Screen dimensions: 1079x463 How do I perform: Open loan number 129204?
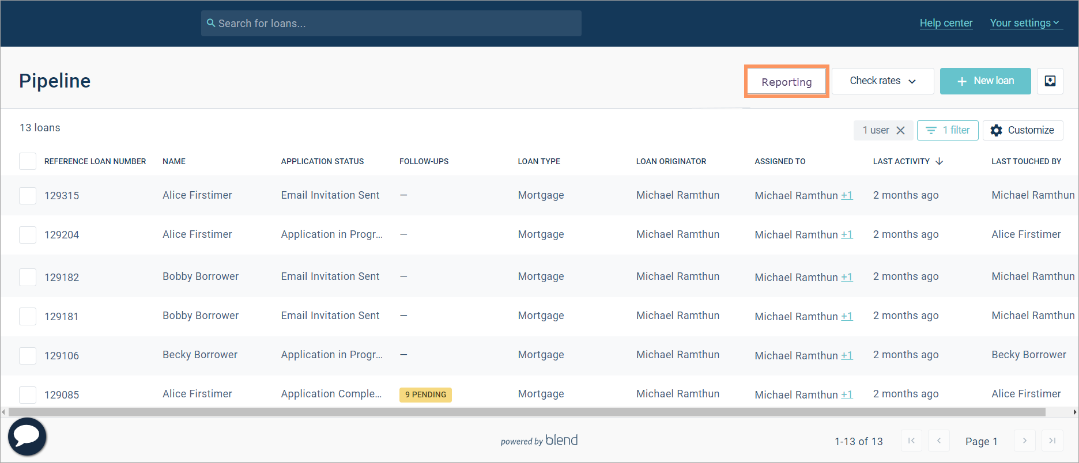tap(62, 235)
